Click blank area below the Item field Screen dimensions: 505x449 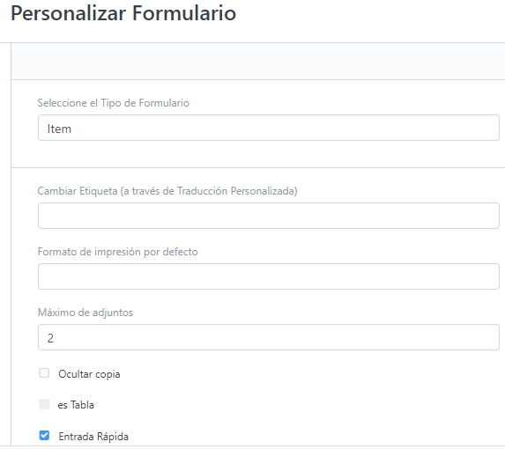pos(258,154)
